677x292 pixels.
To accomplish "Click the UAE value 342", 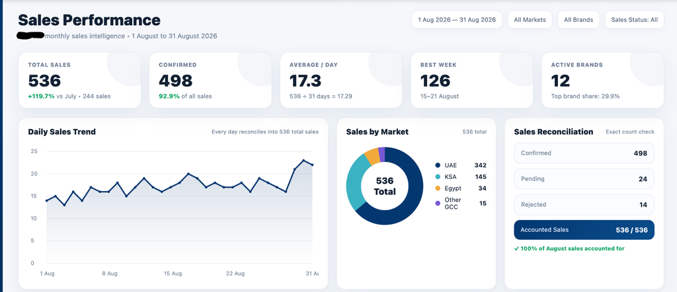I will tap(480, 165).
